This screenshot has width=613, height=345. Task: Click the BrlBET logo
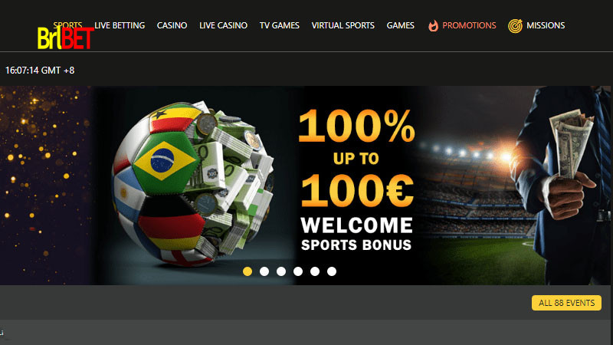click(65, 38)
